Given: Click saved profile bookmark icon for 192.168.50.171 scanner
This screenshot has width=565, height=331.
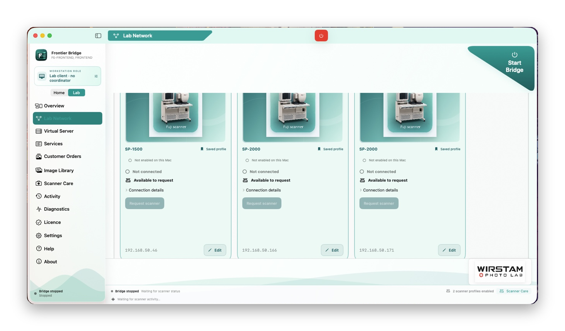Looking at the screenshot, I should [436, 149].
